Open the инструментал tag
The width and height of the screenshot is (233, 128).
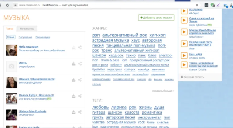coord(149,117)
